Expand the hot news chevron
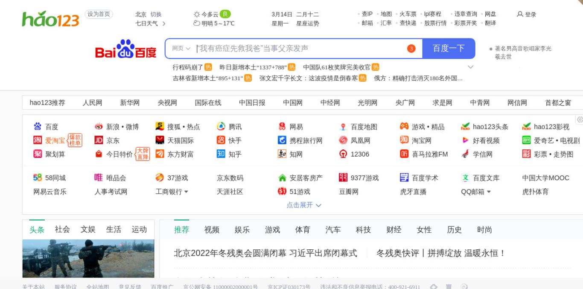This screenshot has height=289, width=583. tap(471, 67)
